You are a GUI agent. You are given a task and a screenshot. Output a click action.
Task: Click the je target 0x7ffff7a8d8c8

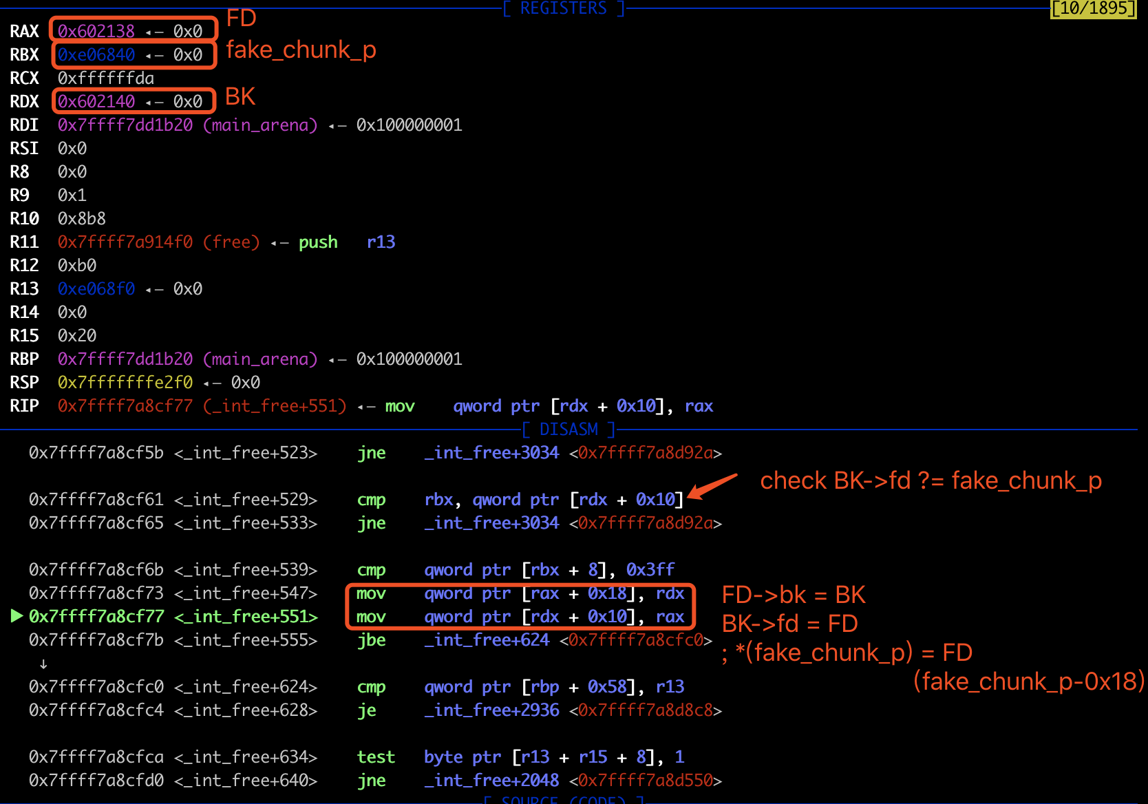[x=646, y=710]
